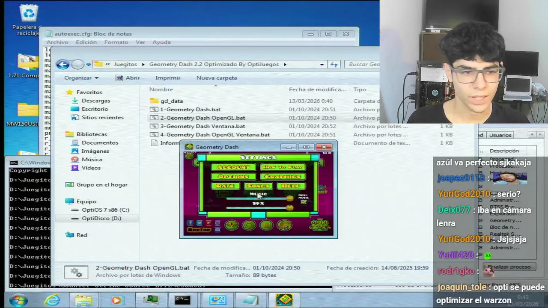Select OptiOS 7 x86 (C:) drive

pos(105,210)
